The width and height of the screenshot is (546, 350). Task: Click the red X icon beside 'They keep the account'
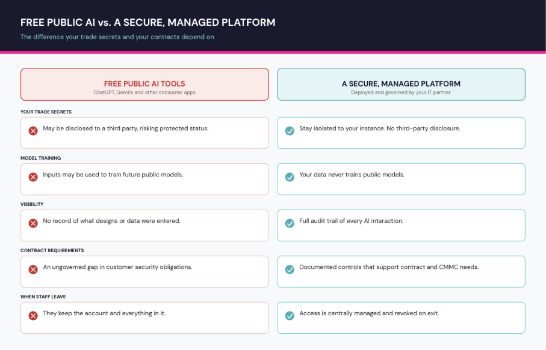[33, 316]
